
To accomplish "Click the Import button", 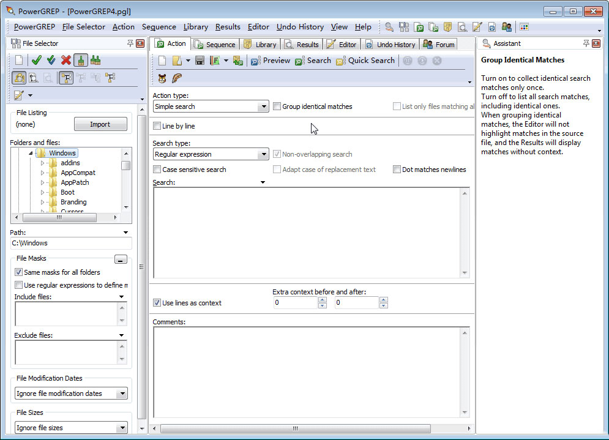I will (x=100, y=124).
